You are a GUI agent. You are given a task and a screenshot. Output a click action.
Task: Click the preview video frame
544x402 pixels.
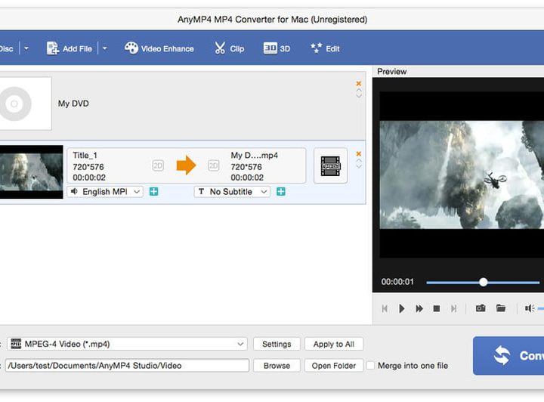[462, 175]
